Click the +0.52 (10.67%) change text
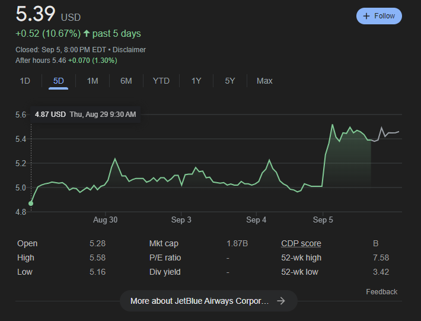This screenshot has width=421, height=321. click(x=48, y=34)
